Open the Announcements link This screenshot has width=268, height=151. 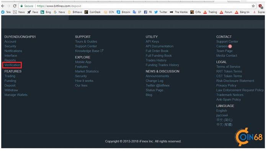click(157, 76)
